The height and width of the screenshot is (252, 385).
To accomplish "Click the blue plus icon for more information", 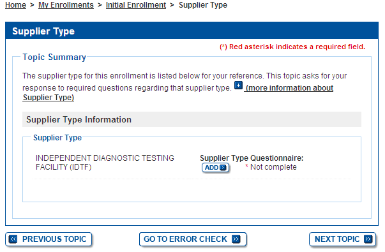I will (238, 85).
